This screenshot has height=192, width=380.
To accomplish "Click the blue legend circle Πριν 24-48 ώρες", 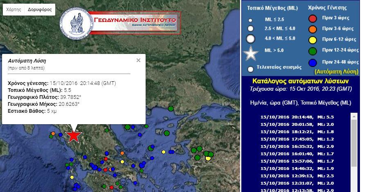I will tap(313, 63).
